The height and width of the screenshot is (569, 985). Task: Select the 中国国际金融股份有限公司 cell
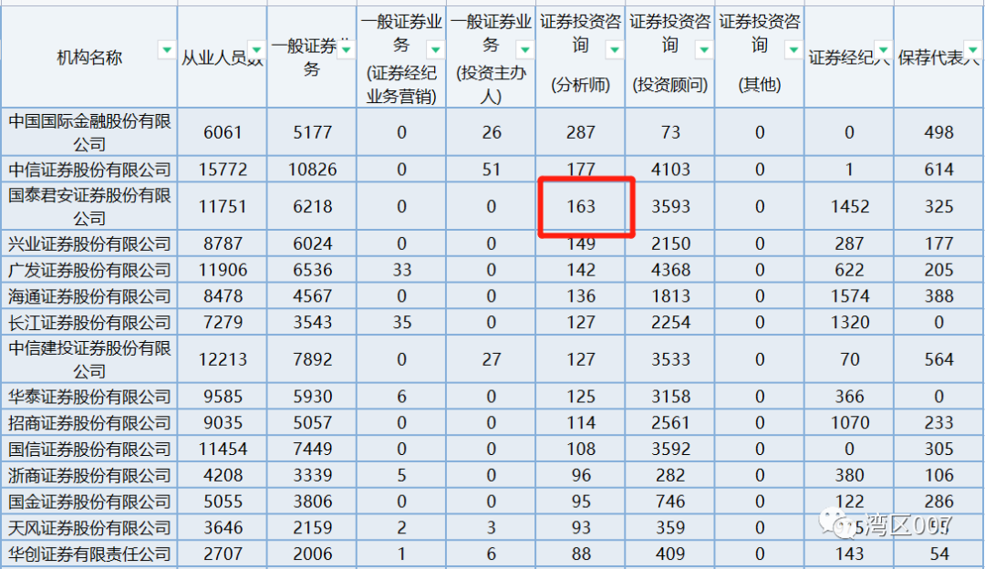[89, 132]
